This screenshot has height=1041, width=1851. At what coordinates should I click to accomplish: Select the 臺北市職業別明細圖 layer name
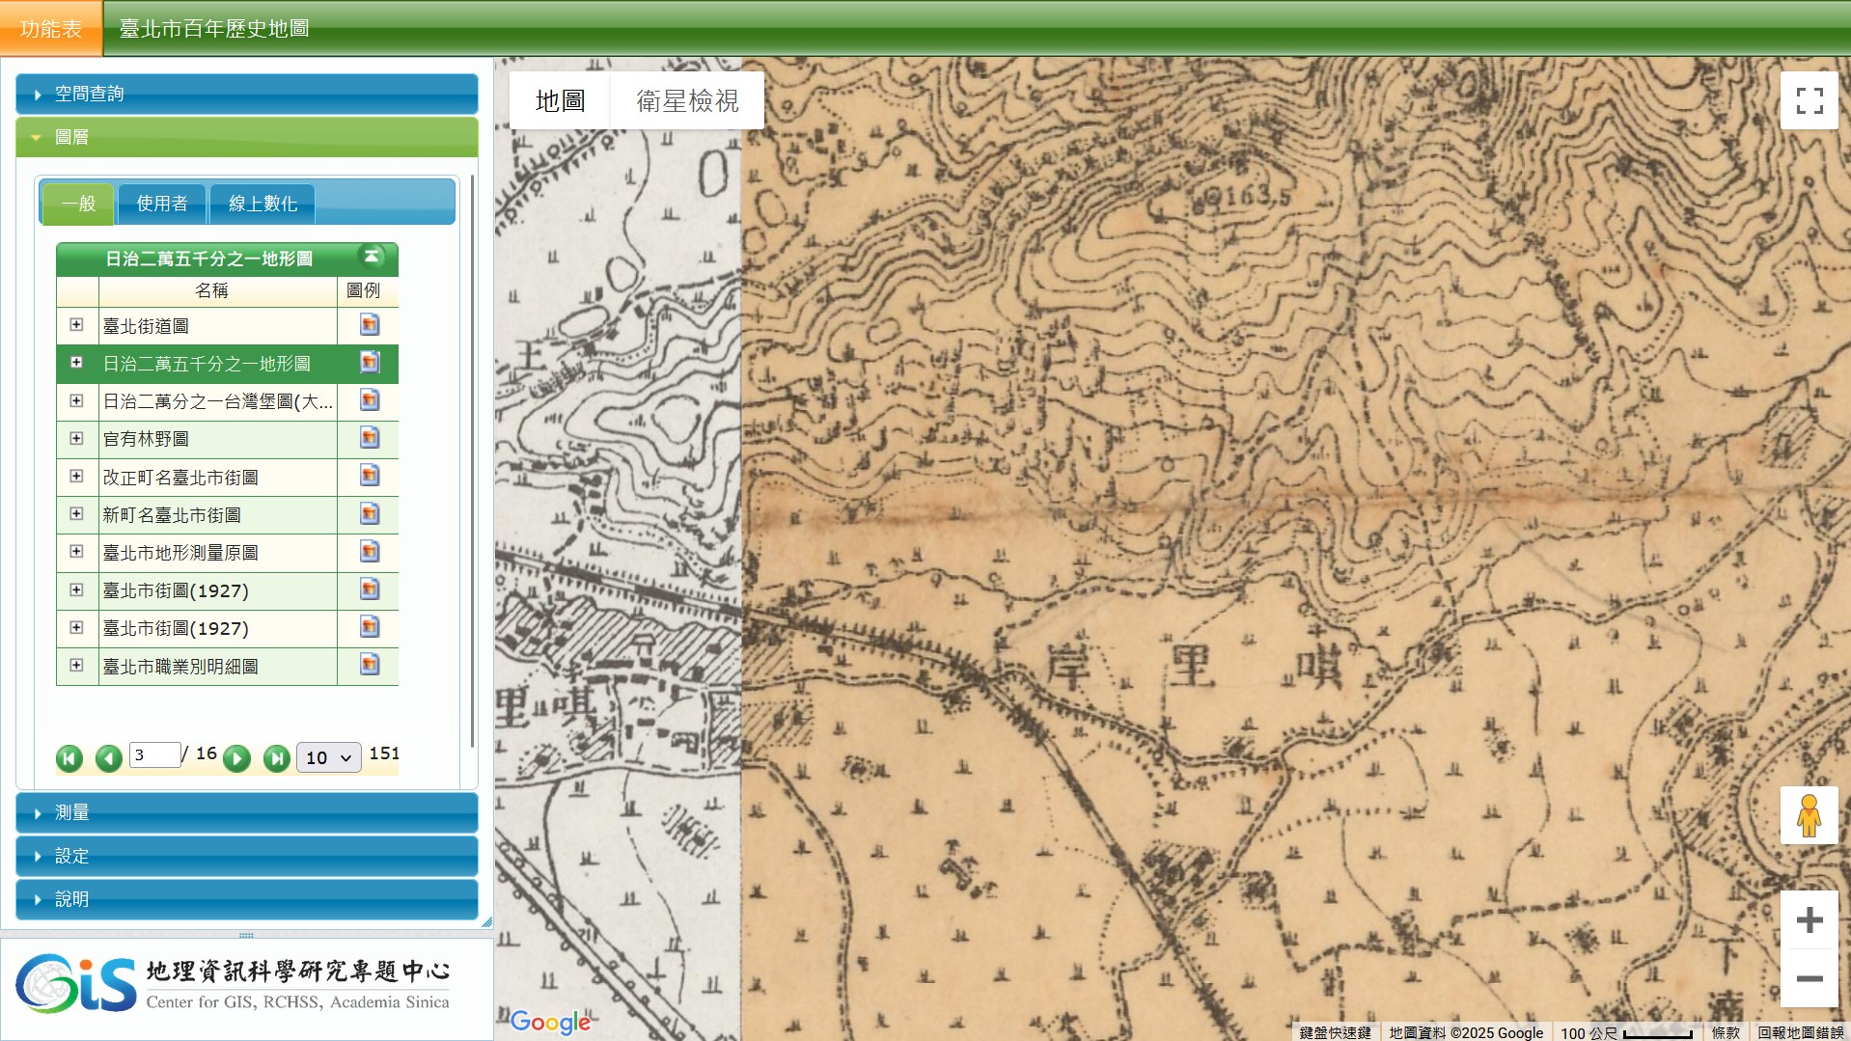(180, 667)
